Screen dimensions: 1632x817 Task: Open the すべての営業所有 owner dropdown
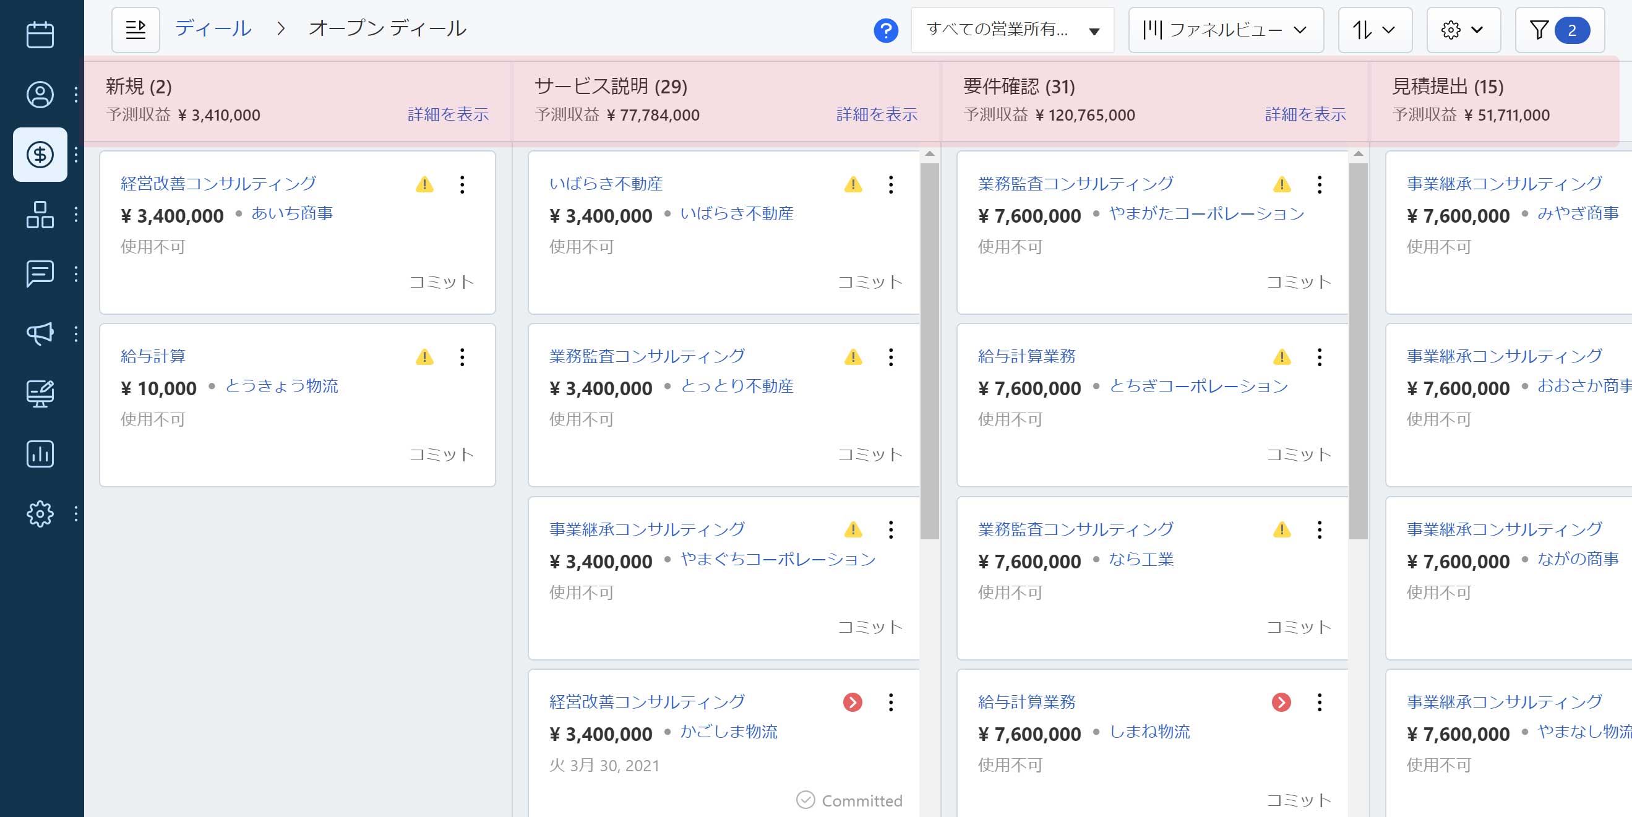coord(1012,30)
